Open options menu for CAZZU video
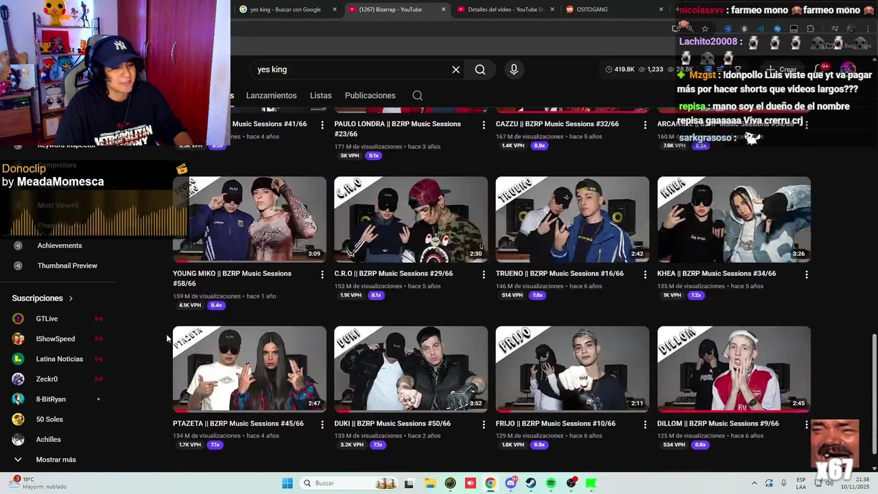The width and height of the screenshot is (878, 494). coord(645,125)
